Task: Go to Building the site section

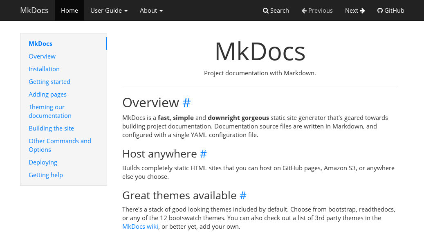Action: point(52,128)
